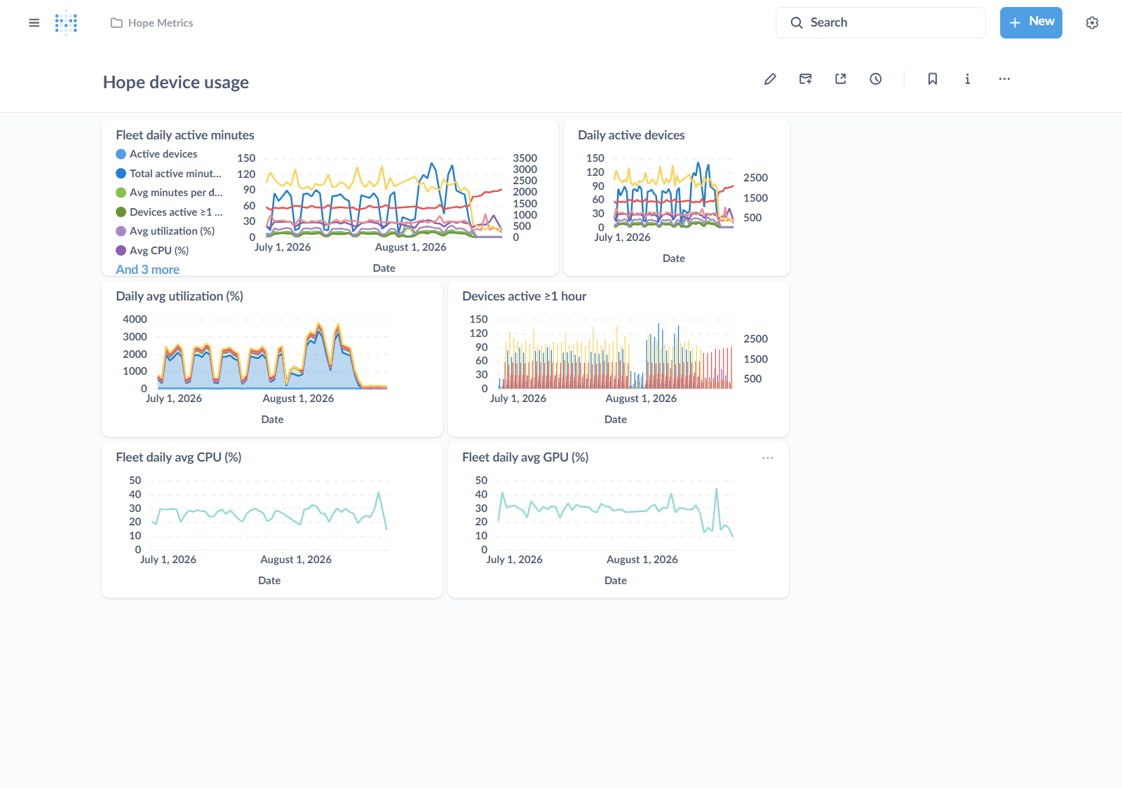Edit dashboard with pencil icon
Screen dimensions: 1122x788
(x=770, y=79)
